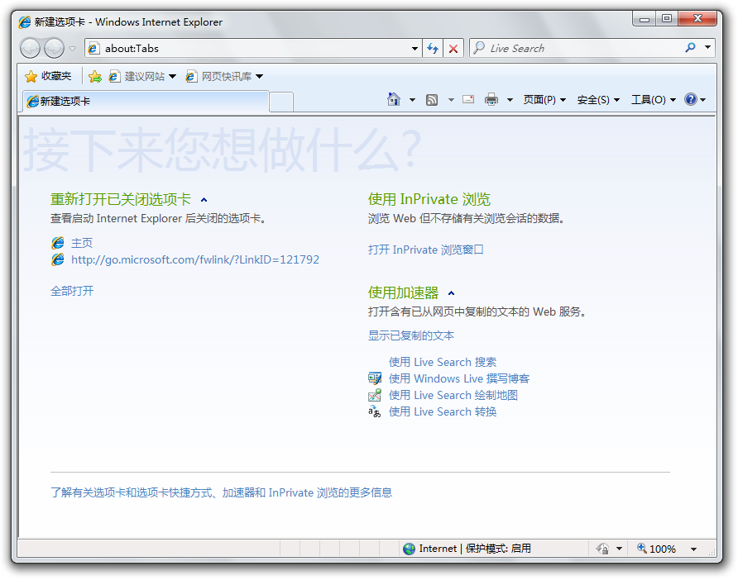
Task: Select the 新建选项卡 tab
Action: 146,102
